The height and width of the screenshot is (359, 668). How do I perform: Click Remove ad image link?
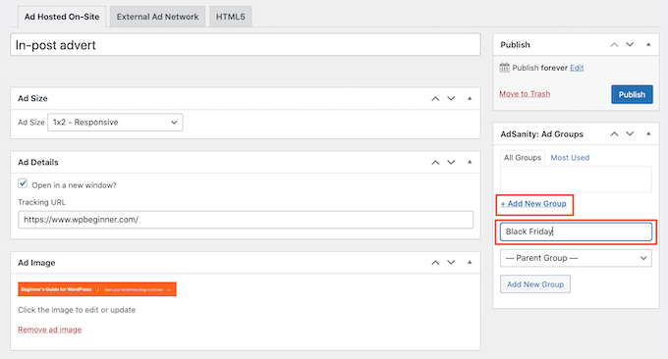point(49,330)
